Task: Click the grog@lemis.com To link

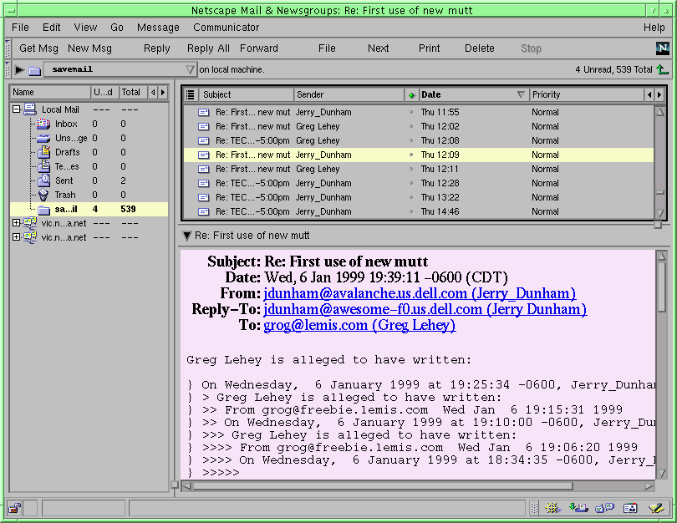Action: (x=359, y=325)
